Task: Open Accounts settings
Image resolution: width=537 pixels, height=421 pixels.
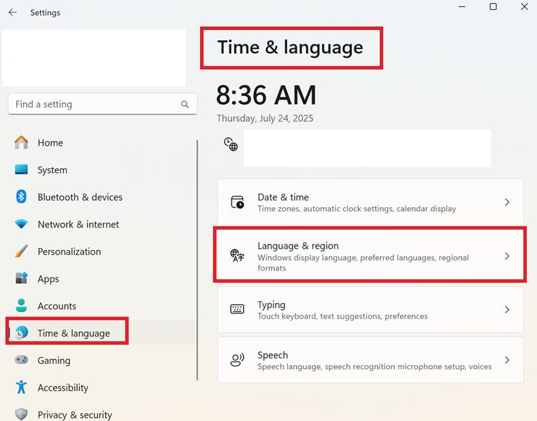Action: [x=101, y=306]
